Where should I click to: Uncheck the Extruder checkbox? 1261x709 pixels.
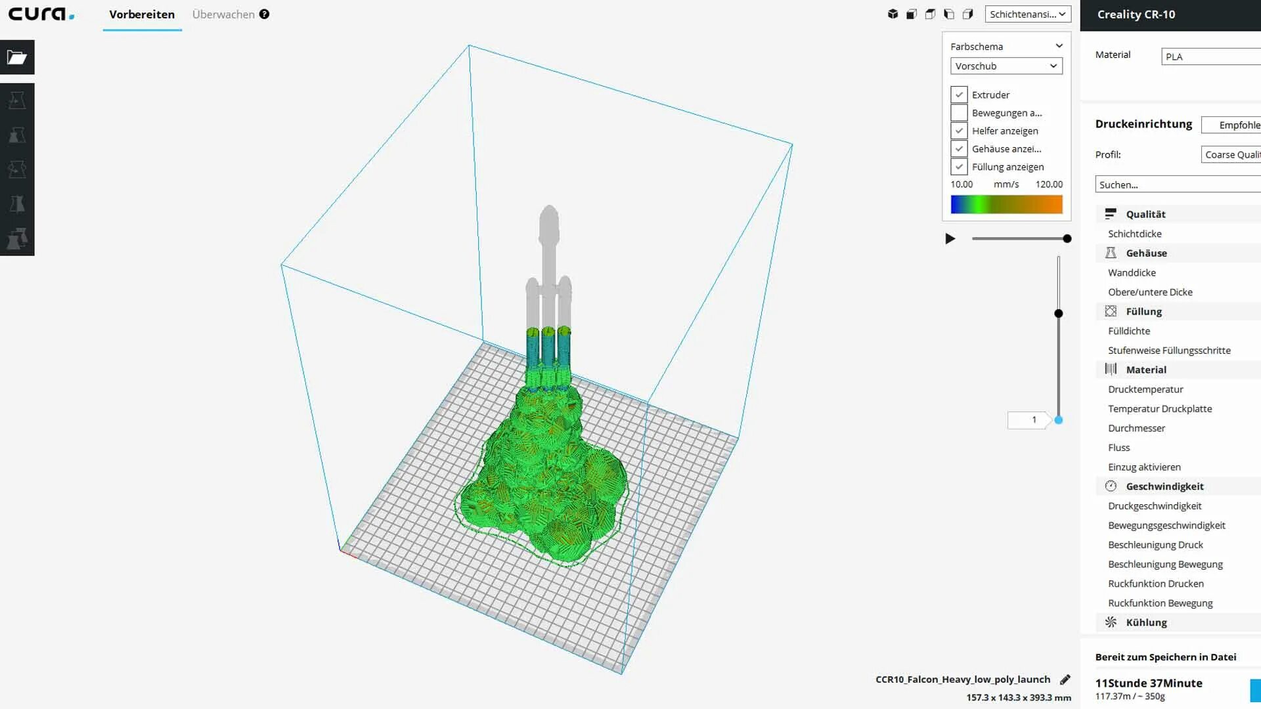click(x=959, y=95)
